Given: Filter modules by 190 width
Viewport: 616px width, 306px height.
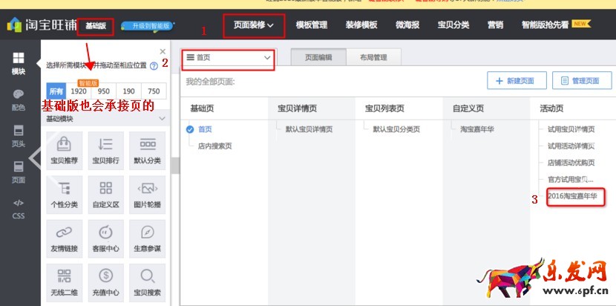Looking at the screenshot, I should [x=129, y=91].
